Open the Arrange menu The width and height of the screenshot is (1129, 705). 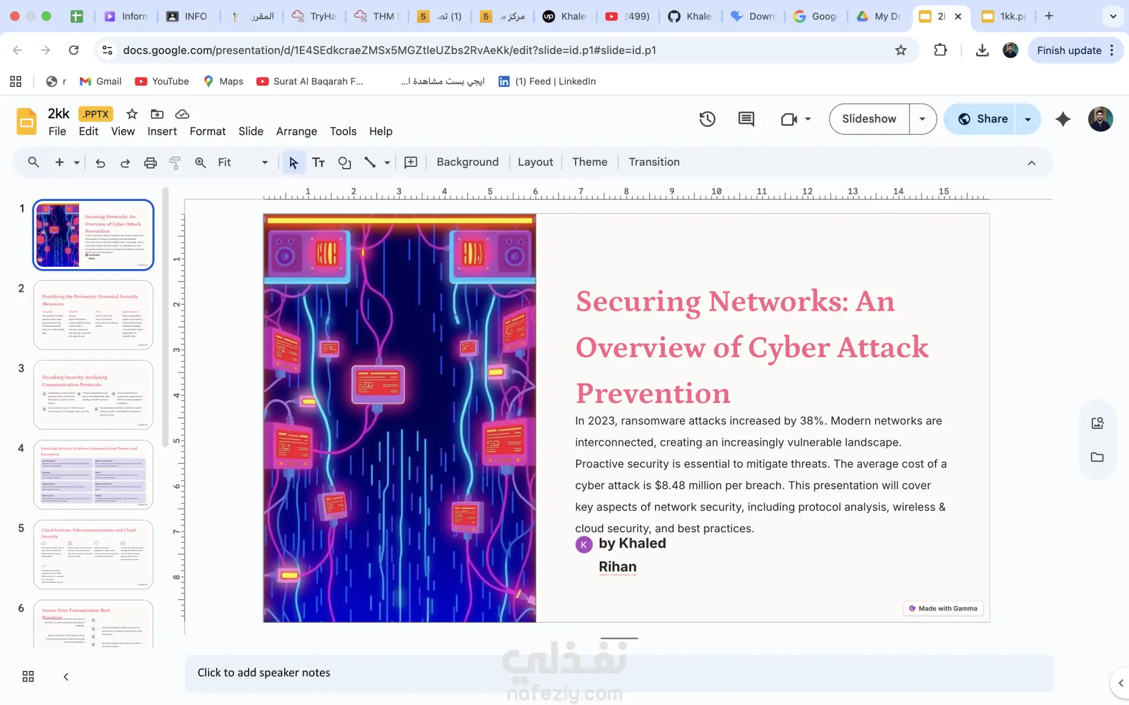296,132
